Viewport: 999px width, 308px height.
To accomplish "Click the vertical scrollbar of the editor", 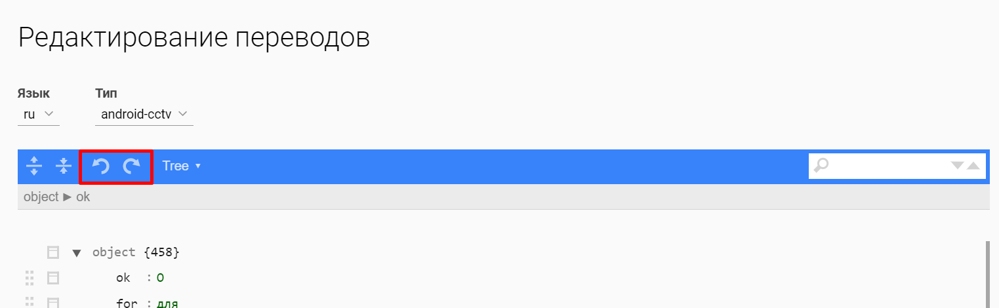I will (988, 274).
